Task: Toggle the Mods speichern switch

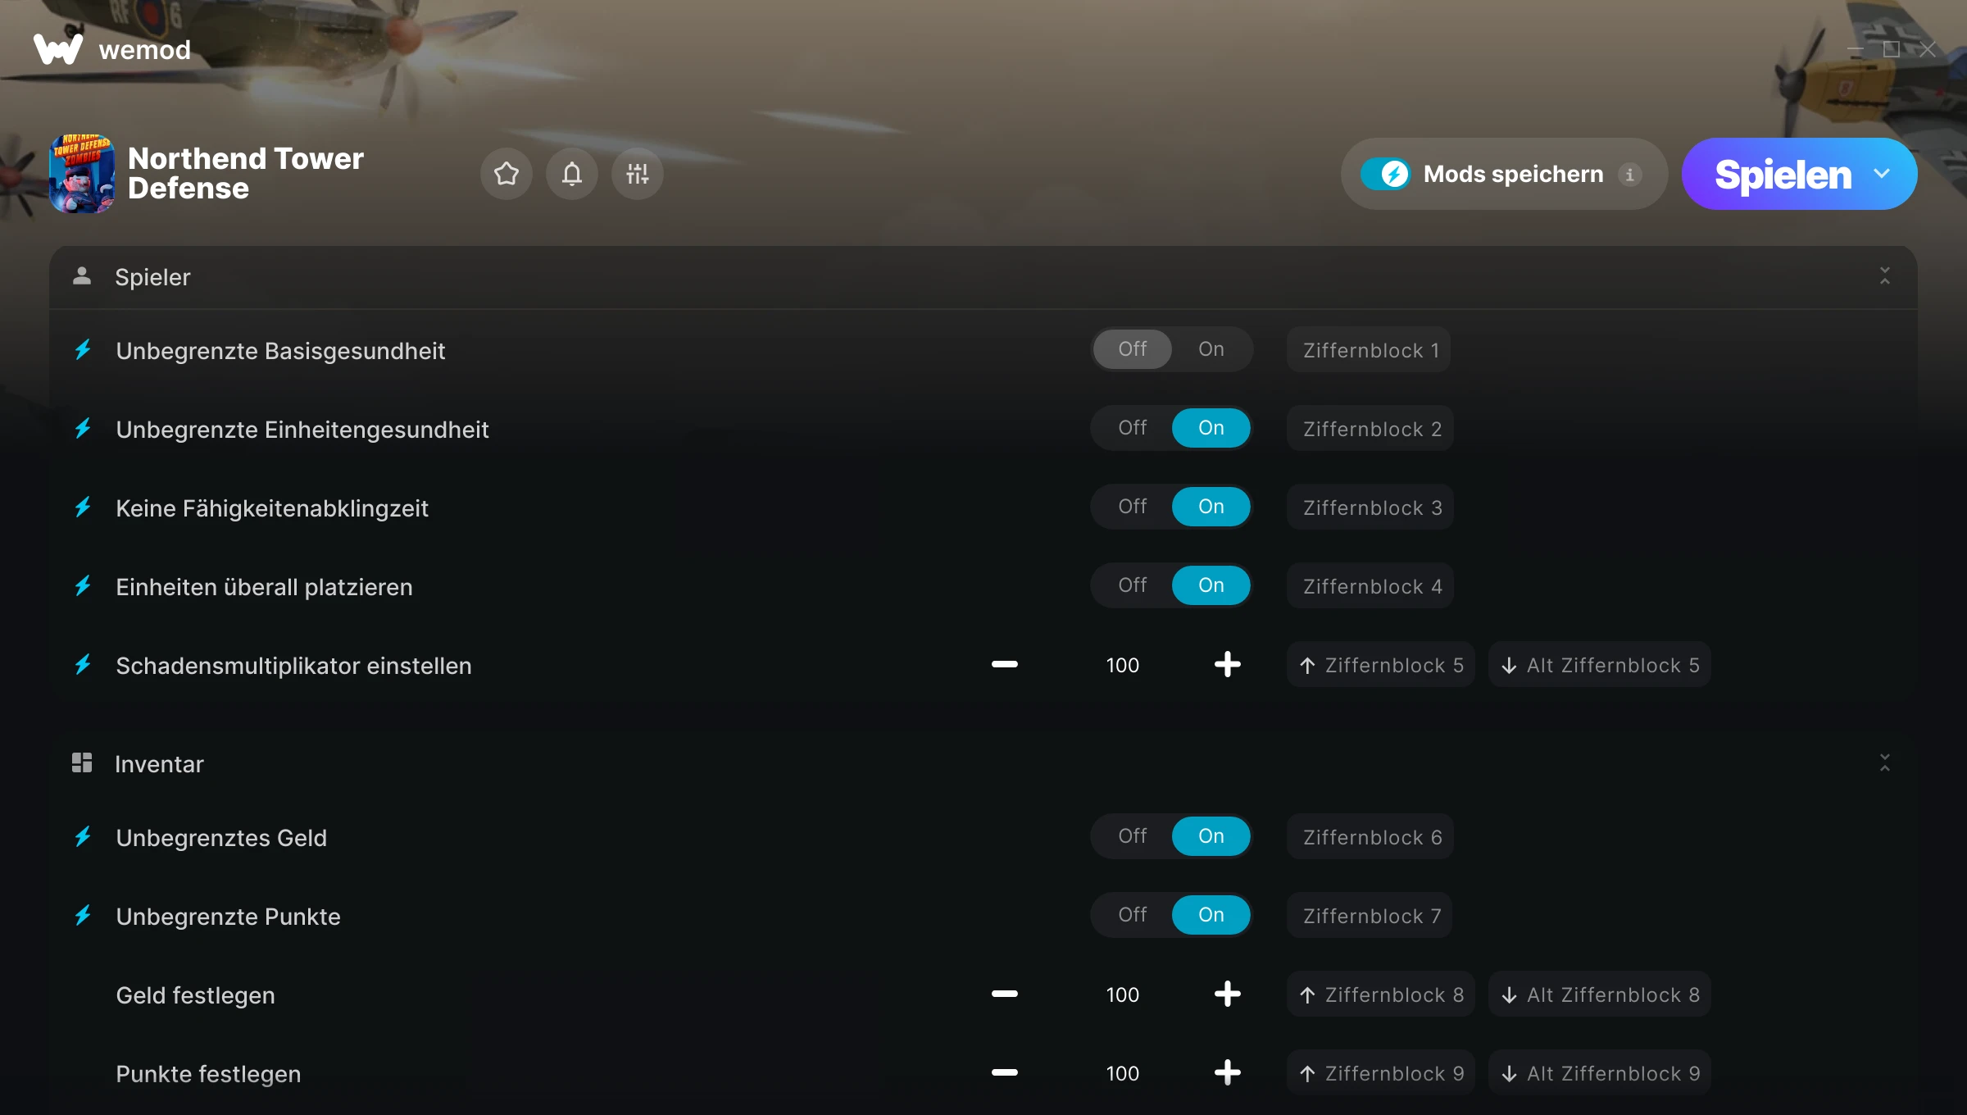Action: click(x=1386, y=174)
